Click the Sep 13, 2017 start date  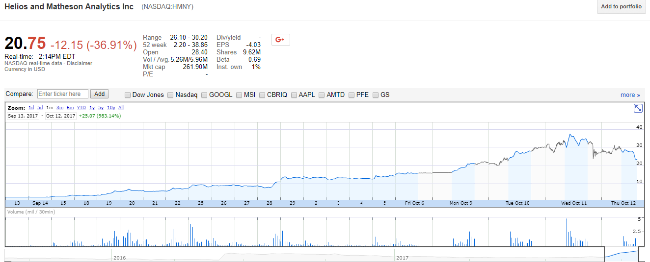[x=23, y=116]
